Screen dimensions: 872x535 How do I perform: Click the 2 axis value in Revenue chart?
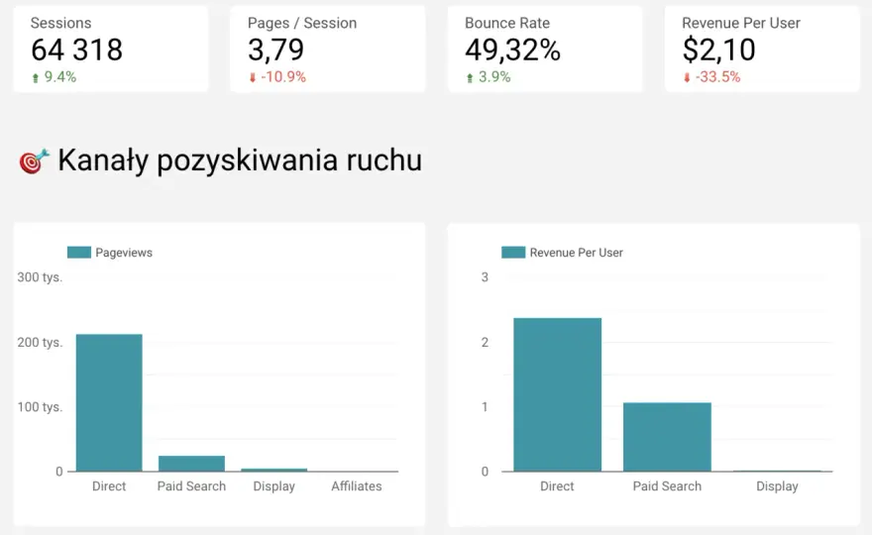pos(485,342)
